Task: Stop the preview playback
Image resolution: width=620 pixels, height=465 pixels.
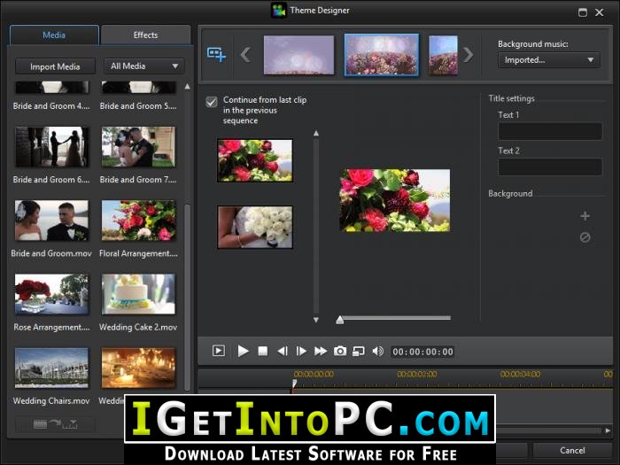Action: click(262, 351)
